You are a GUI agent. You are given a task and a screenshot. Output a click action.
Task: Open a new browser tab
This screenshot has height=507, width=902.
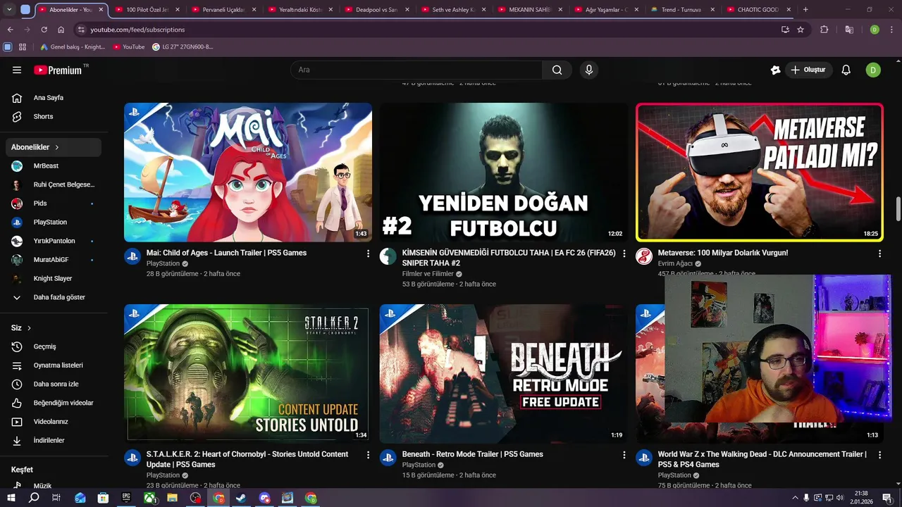805,10
